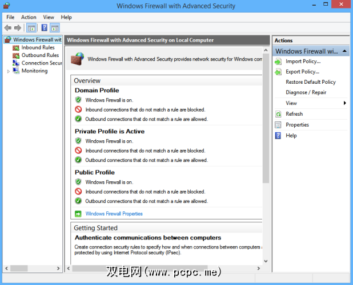This screenshot has height=285, width=353.
Task: Click the Help book icon in Actions
Action: (278, 136)
